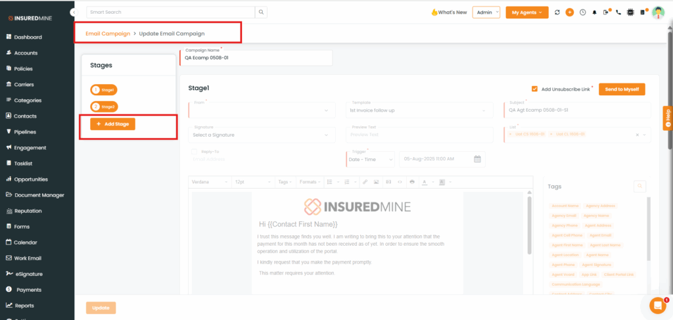
Task: Enable the Reply-To checkbox
Action: (194, 151)
